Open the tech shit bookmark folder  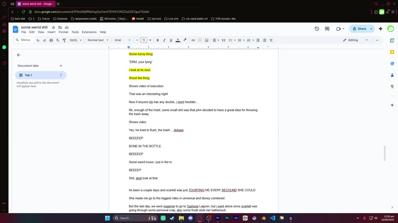click(x=18, y=19)
